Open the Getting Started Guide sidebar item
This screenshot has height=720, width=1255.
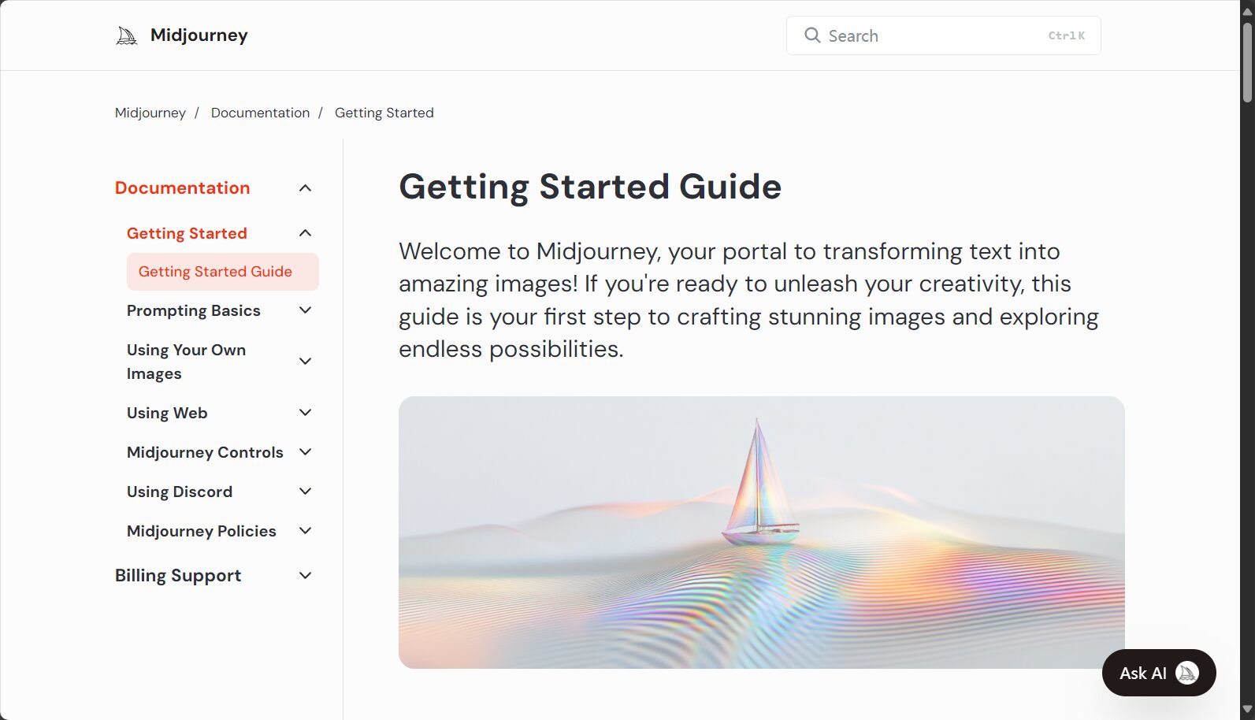[223, 272]
